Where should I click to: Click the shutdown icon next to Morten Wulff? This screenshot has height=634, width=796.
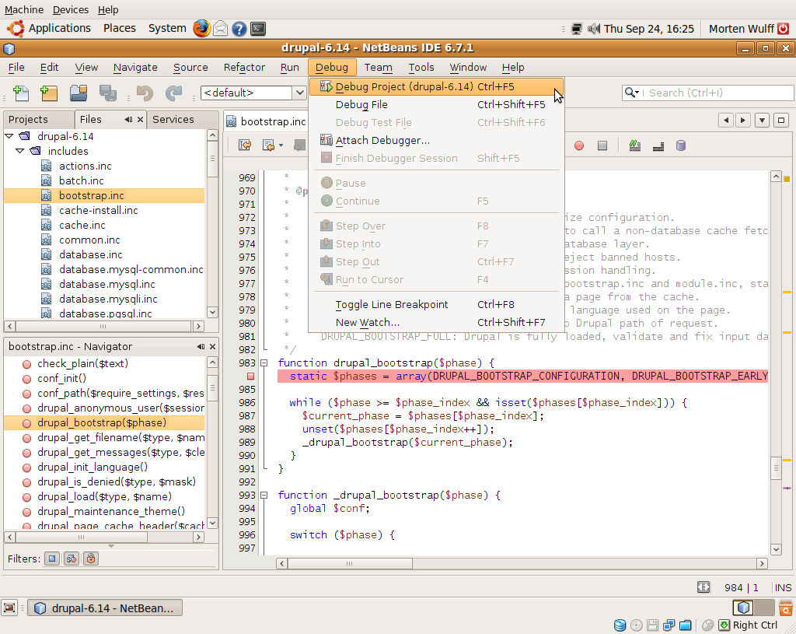point(784,29)
